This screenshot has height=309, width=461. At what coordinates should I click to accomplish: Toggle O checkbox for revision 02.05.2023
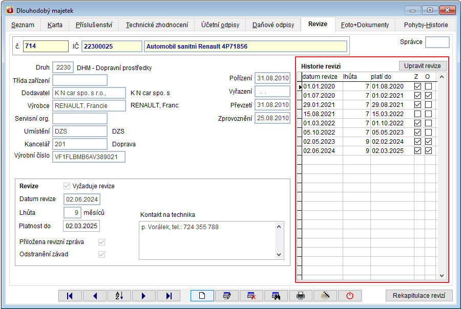pos(428,142)
